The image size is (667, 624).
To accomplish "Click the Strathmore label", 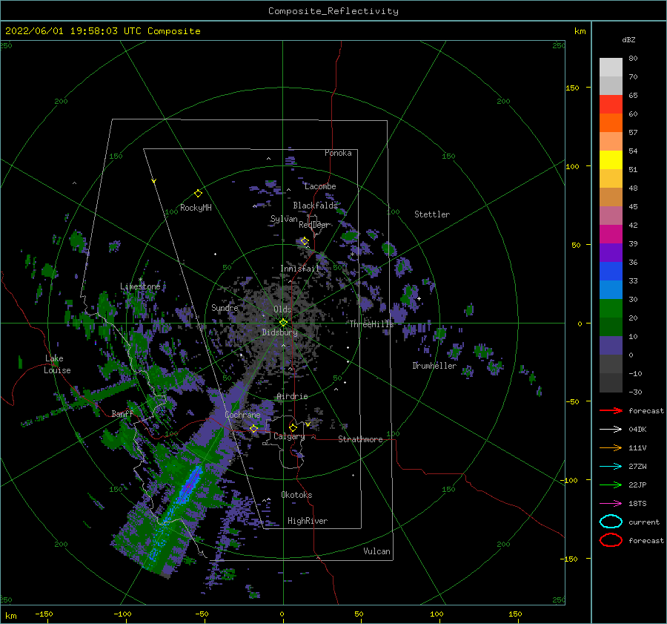I will tap(360, 439).
